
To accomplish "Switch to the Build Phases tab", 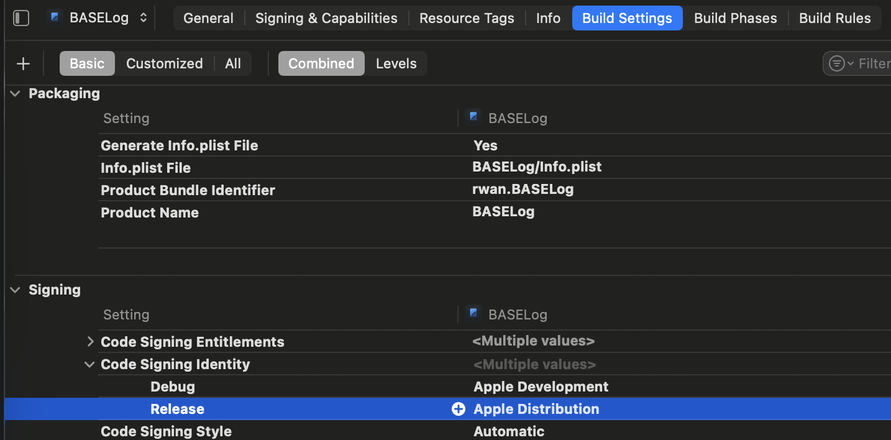I will click(x=735, y=18).
